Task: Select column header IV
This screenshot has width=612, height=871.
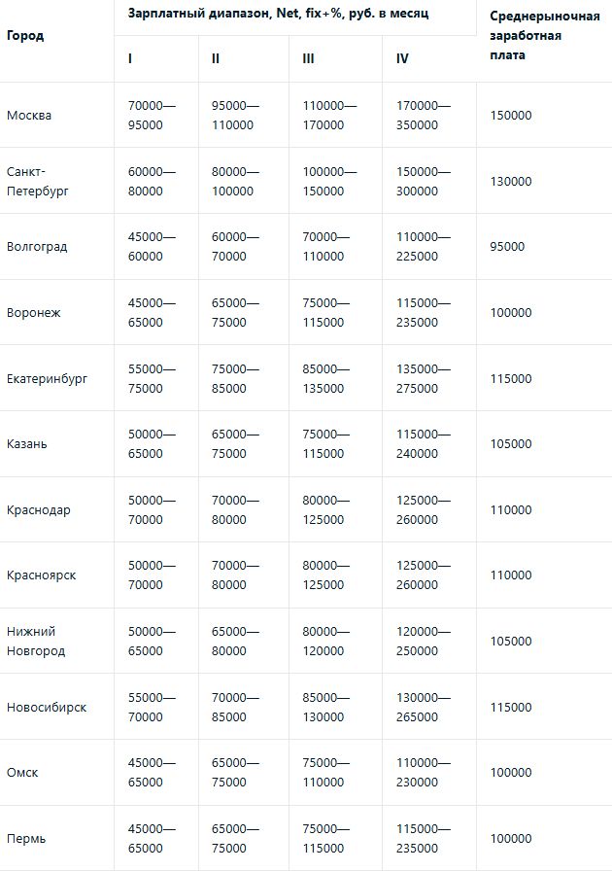Action: tap(402, 58)
